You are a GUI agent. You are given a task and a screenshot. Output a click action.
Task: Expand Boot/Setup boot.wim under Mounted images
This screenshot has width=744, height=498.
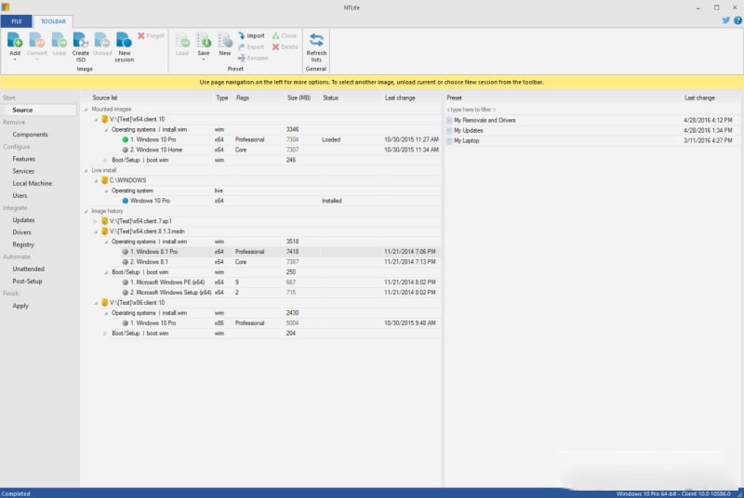[105, 160]
